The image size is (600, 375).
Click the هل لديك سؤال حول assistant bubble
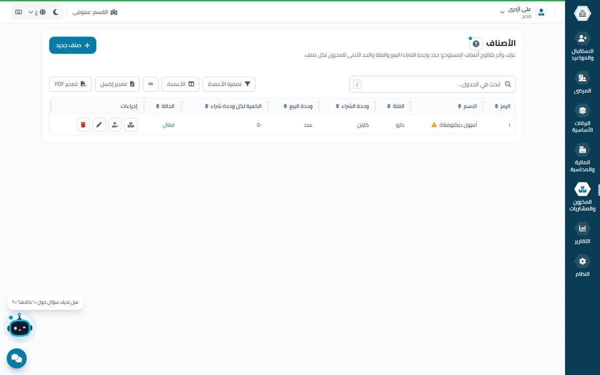[x=45, y=302]
